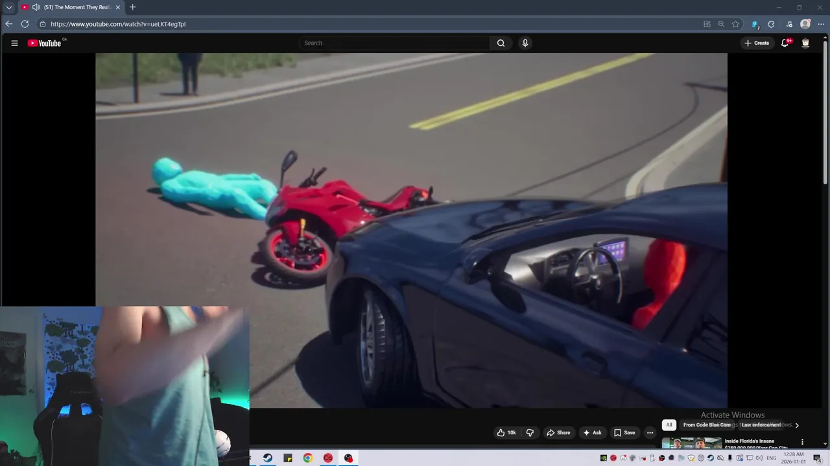Focus the YouTube search box
The width and height of the screenshot is (830, 466).
394,43
